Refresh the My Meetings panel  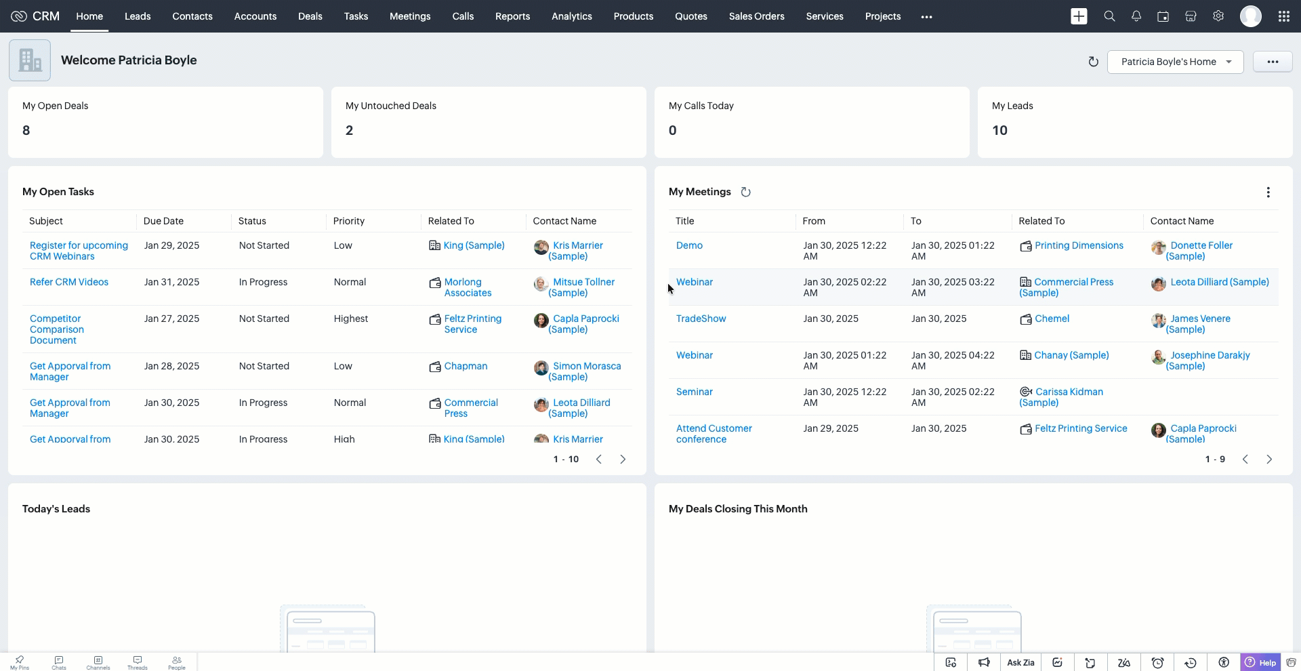coord(746,192)
